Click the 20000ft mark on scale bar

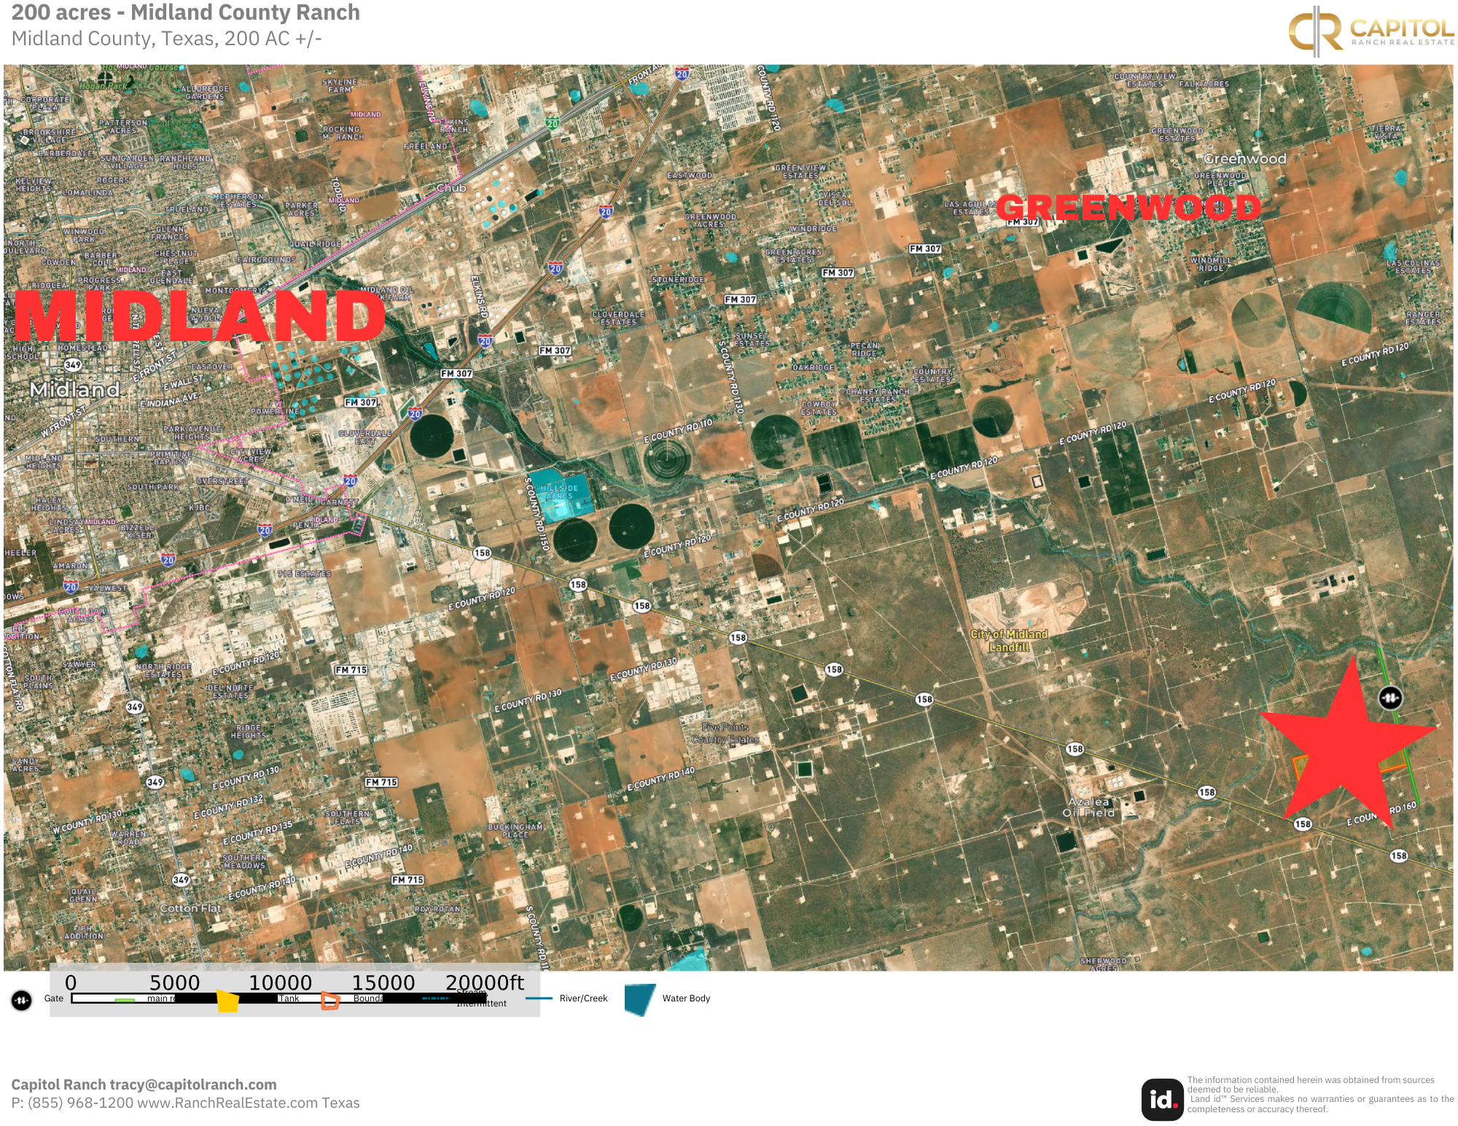[484, 983]
